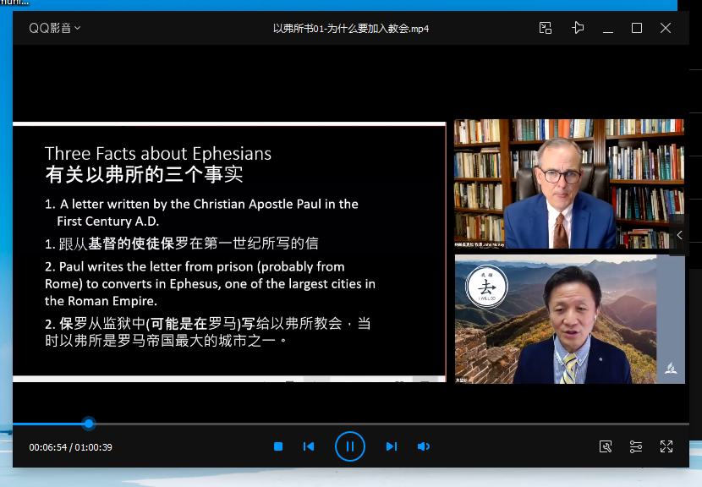Switch to mini player mode

point(546,28)
